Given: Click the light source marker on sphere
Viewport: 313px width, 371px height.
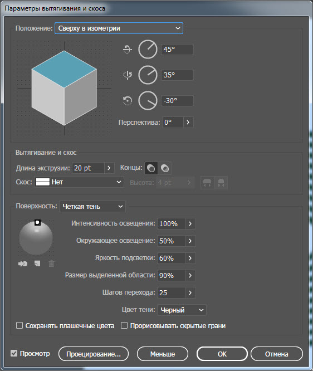Looking at the screenshot, I should (37, 222).
